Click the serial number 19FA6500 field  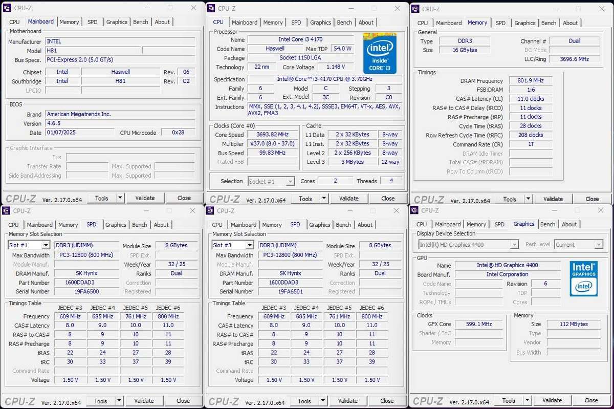86,291
